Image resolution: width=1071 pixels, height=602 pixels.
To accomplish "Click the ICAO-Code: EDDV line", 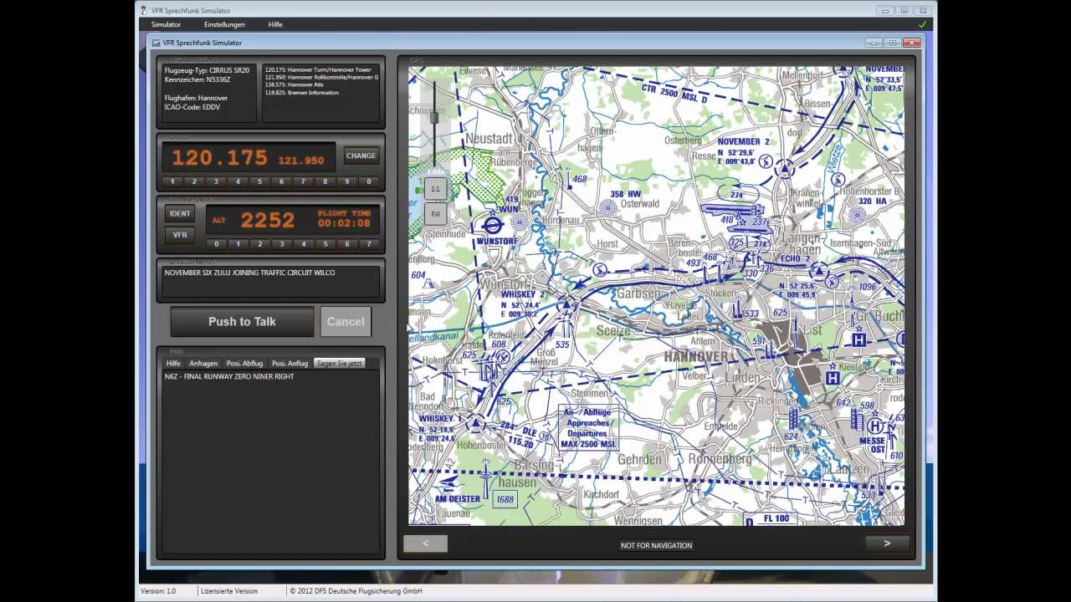I will (x=191, y=107).
